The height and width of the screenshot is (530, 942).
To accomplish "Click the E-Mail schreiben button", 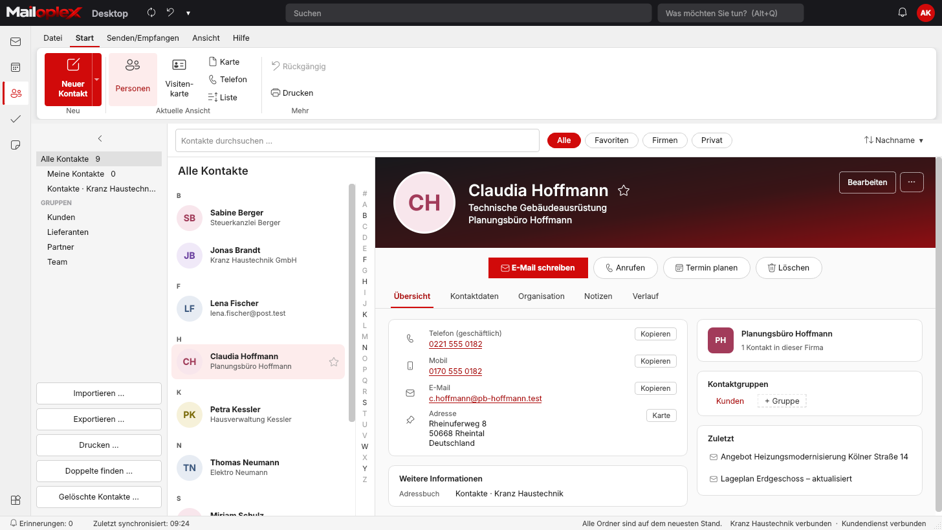I will point(538,268).
